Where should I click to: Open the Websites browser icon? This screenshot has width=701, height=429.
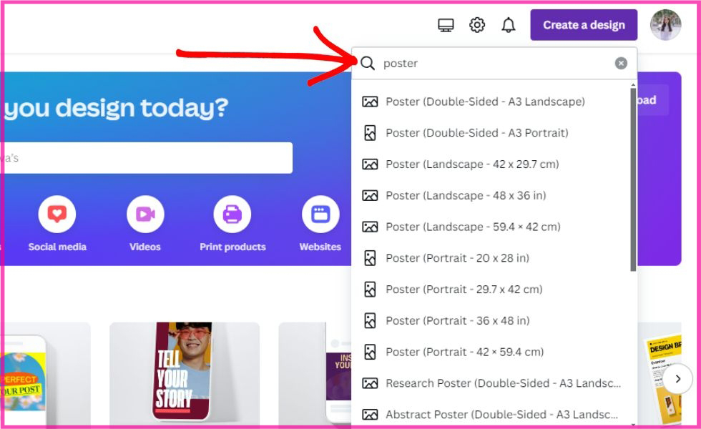320,214
